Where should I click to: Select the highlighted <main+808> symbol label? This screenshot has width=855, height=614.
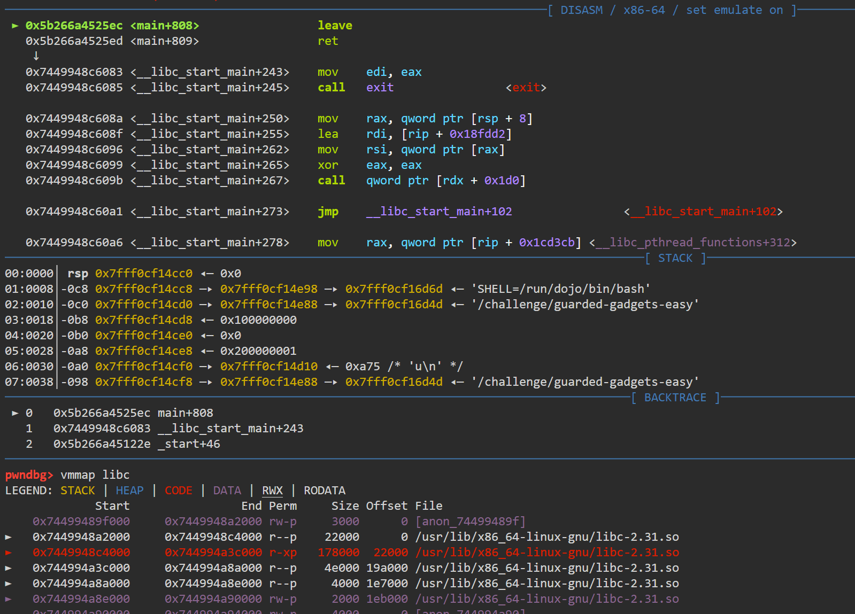[165, 26]
